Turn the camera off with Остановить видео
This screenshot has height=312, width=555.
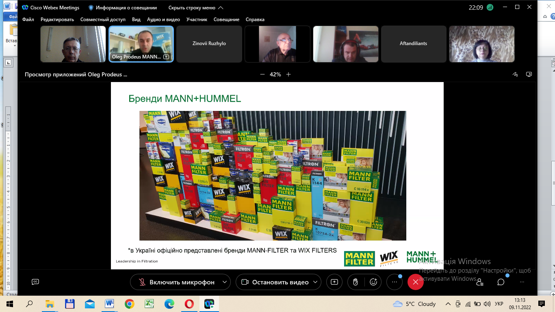coord(275,282)
